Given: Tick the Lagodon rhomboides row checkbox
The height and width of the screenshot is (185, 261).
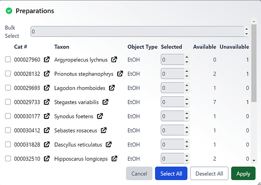Looking at the screenshot, I should (8, 88).
